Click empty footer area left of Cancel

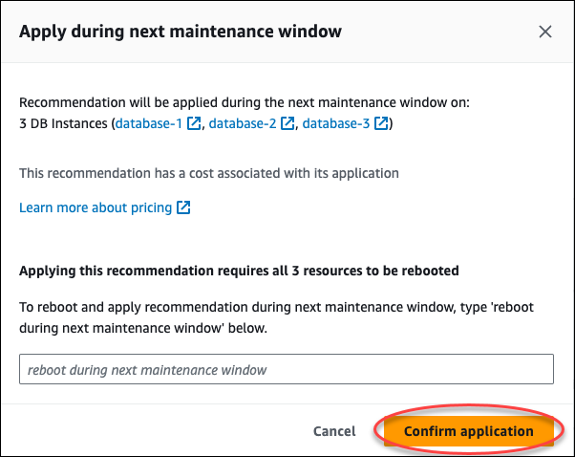click(143, 431)
